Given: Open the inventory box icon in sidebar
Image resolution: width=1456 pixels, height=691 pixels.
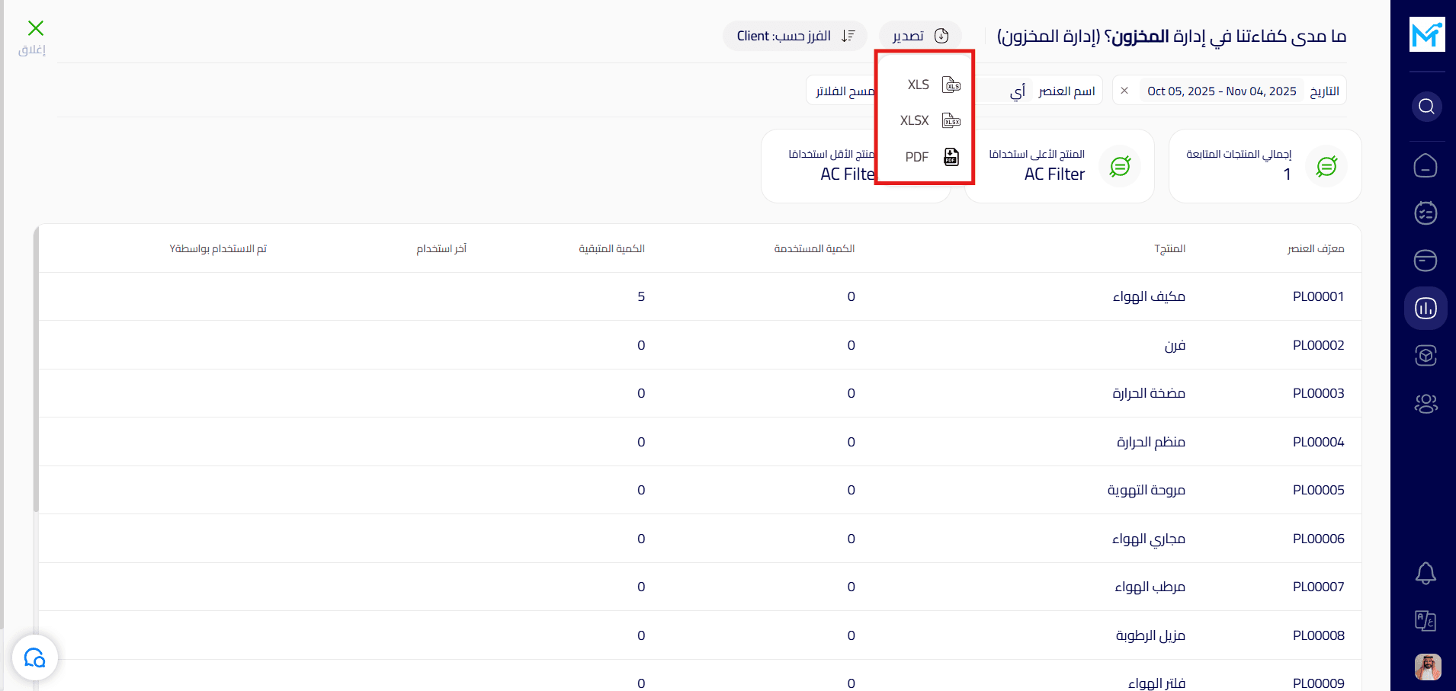Looking at the screenshot, I should (1426, 356).
